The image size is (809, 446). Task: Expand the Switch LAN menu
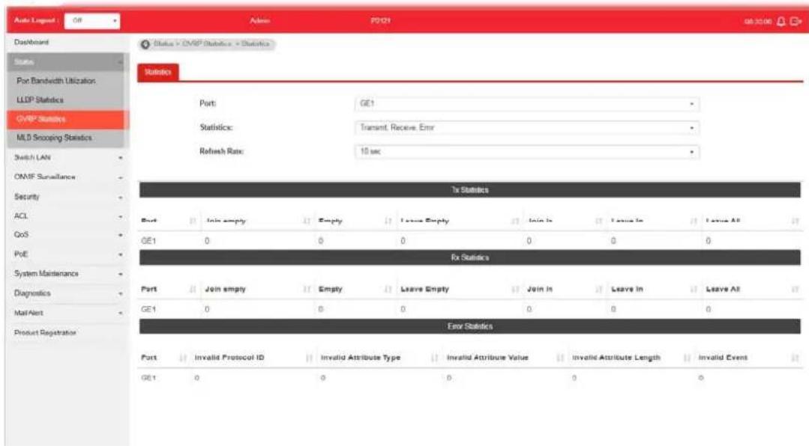[x=68, y=158]
